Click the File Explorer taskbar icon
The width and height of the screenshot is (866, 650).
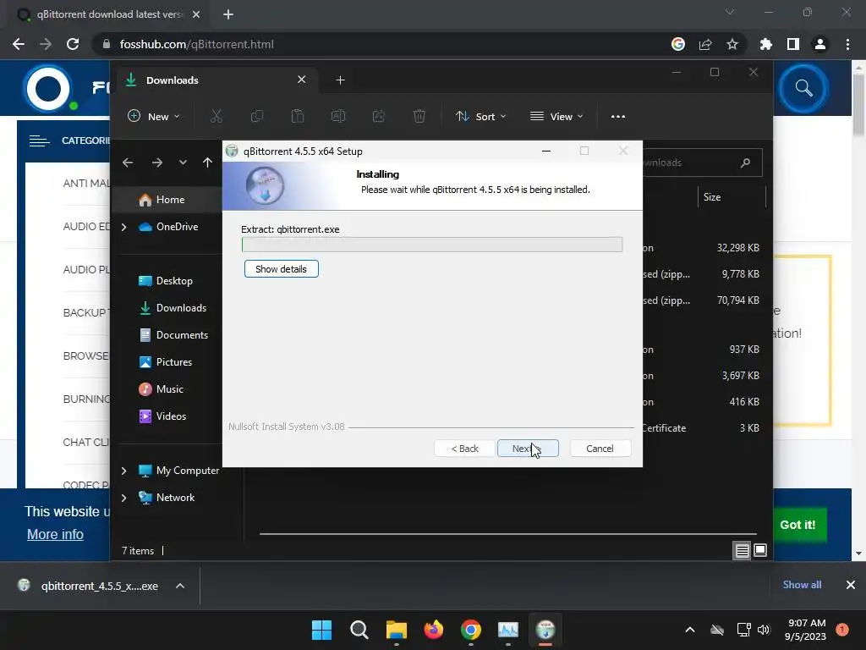[396, 630]
